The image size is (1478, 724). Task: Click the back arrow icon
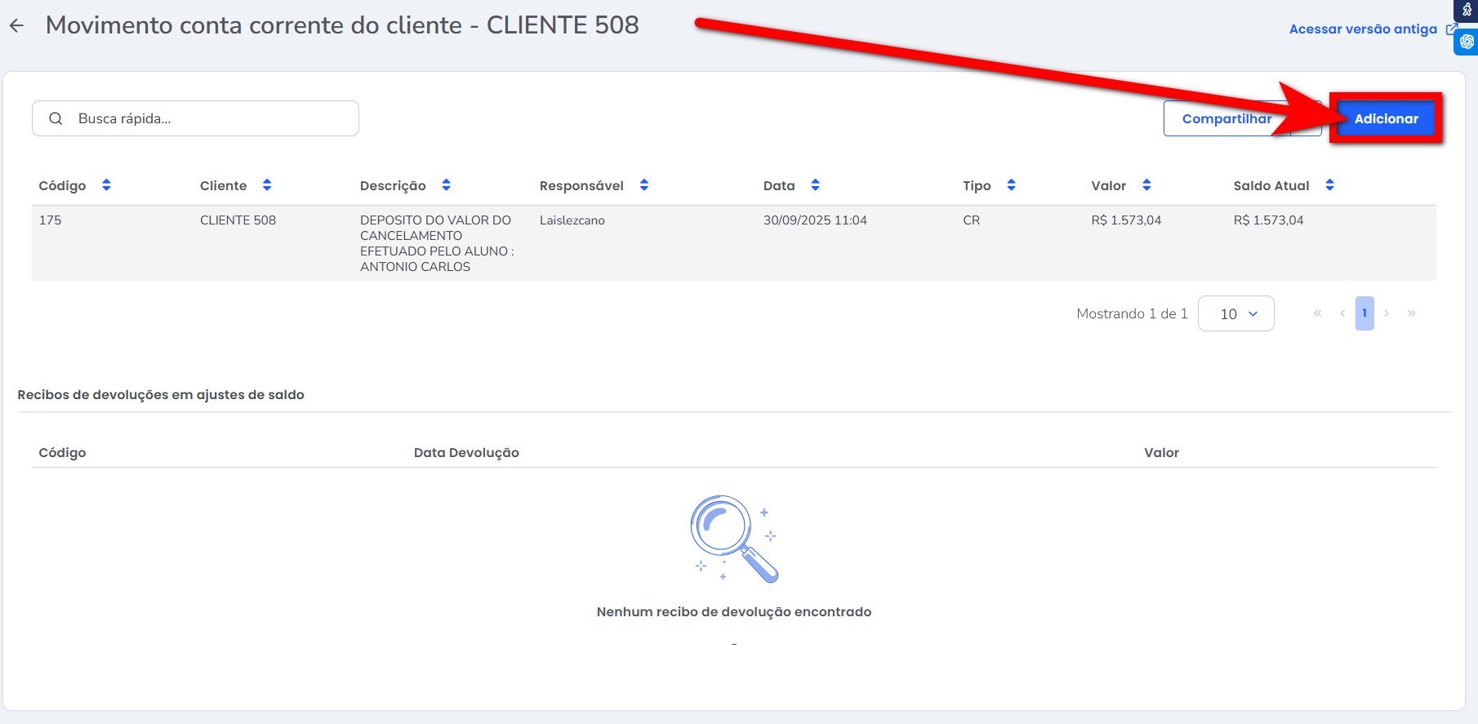click(x=17, y=26)
